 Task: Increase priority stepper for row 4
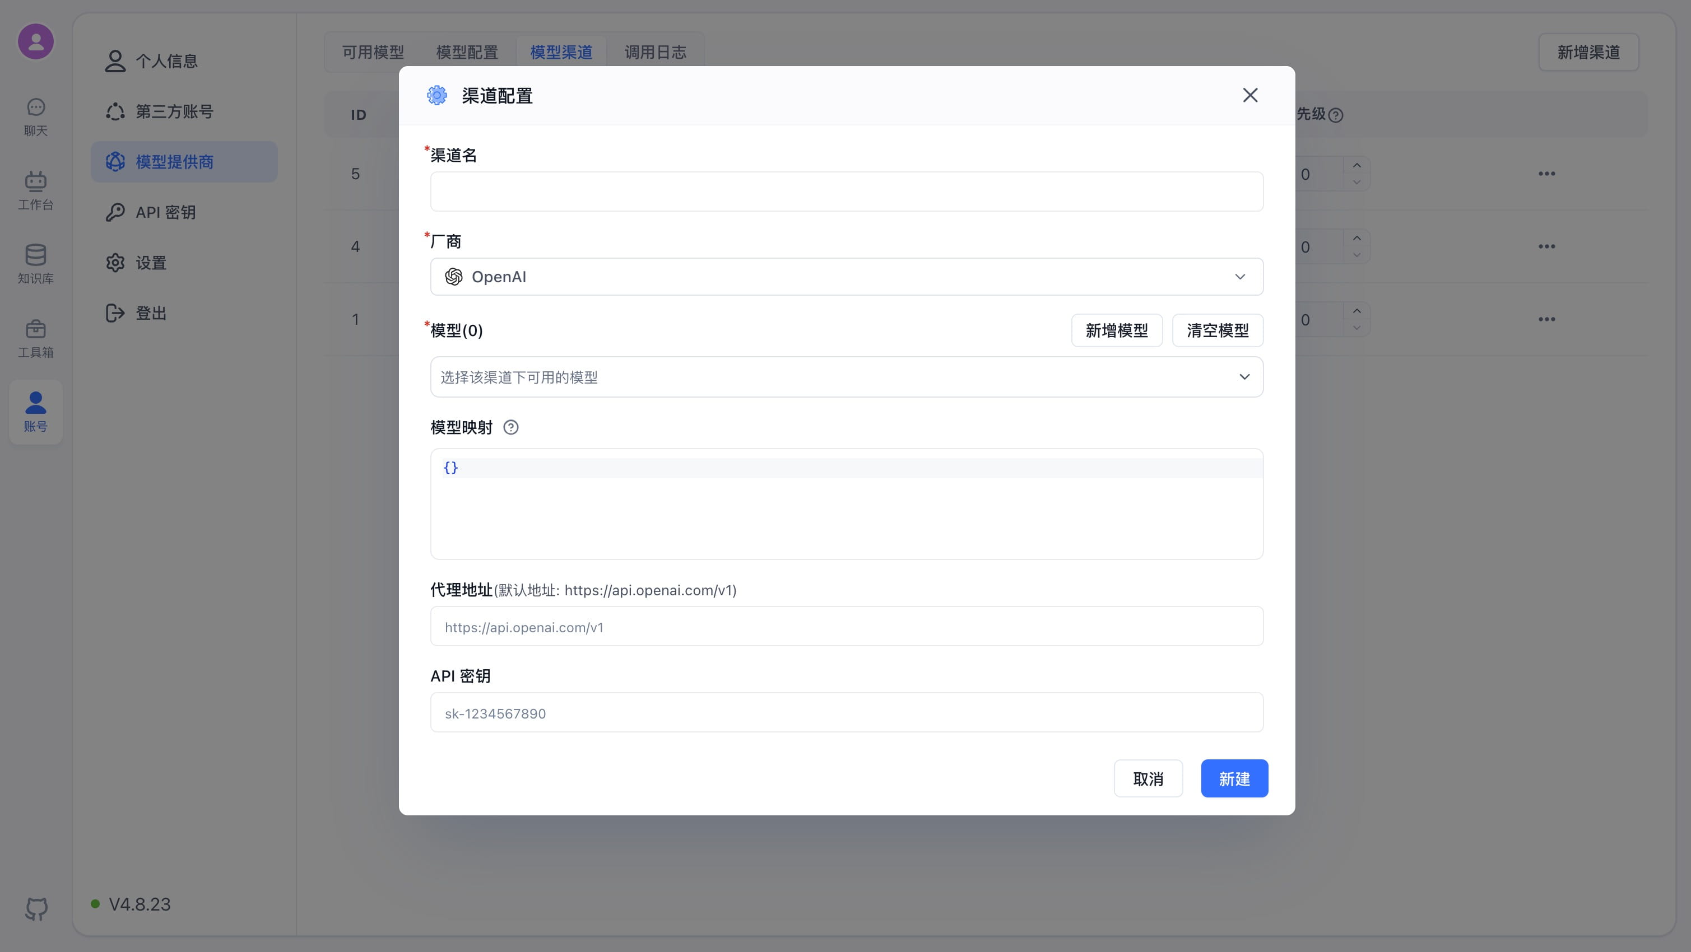tap(1357, 238)
